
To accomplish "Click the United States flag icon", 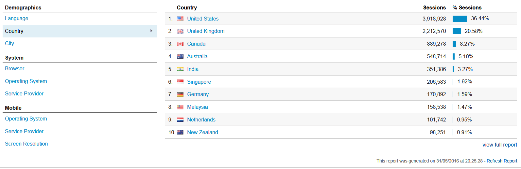I will pyautogui.click(x=180, y=19).
